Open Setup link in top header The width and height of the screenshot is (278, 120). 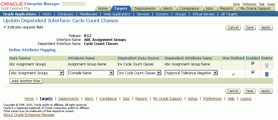pyautogui.click(x=236, y=4)
